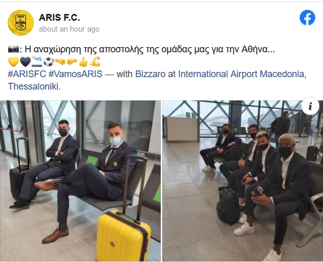Click the flexed biceps emoji
Image resolution: width=323 pixels, height=262 pixels.
(x=95, y=62)
